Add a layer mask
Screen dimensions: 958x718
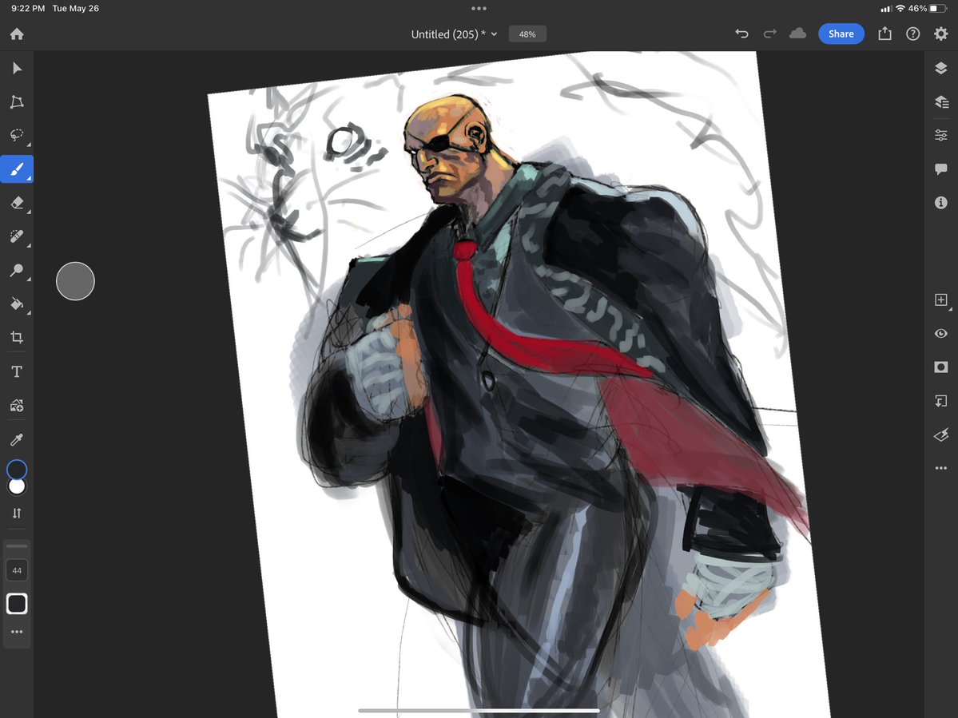click(941, 367)
